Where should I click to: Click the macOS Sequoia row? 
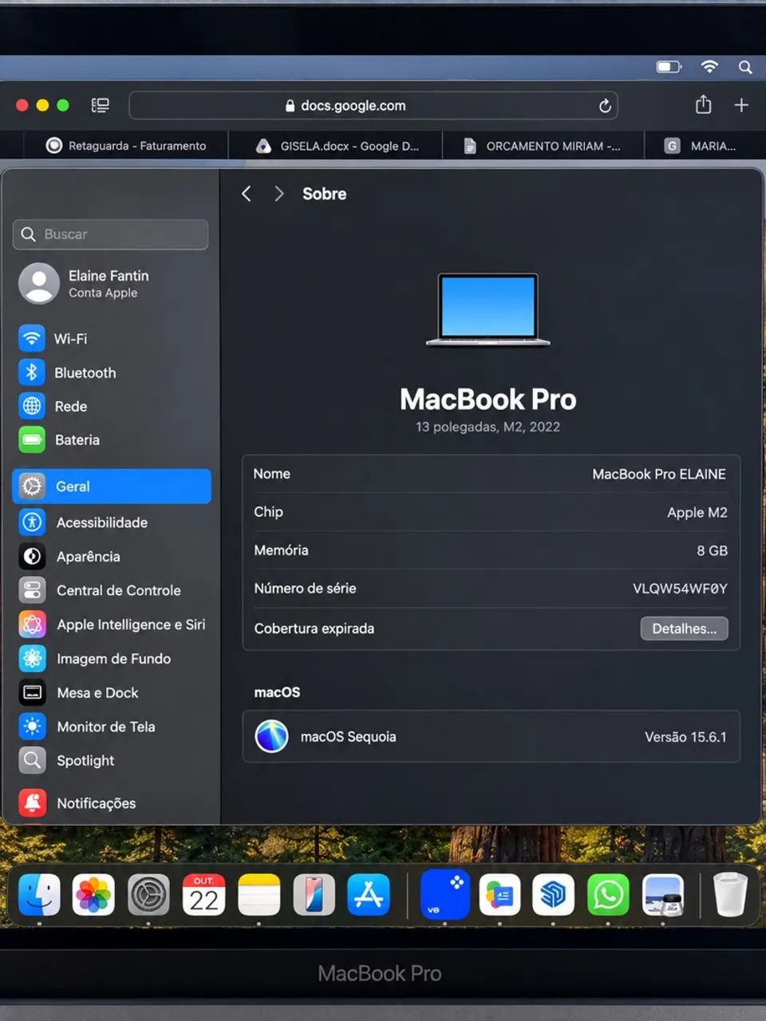(x=492, y=736)
